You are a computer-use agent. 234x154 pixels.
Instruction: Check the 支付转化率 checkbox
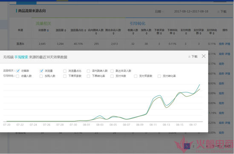pyautogui.click(x=159, y=76)
